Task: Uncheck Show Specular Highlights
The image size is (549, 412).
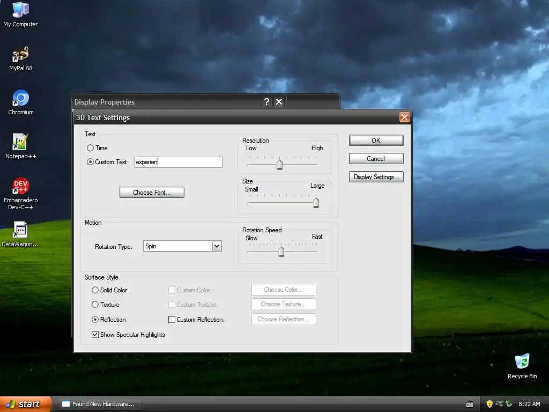Action: pyautogui.click(x=95, y=335)
